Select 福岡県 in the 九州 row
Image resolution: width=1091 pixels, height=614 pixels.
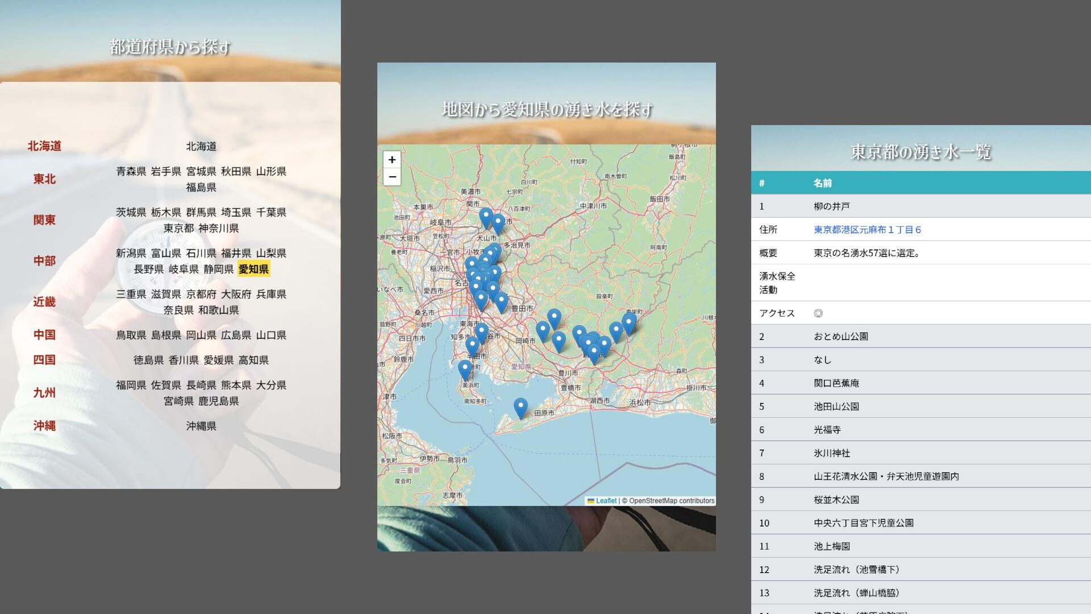[131, 385]
